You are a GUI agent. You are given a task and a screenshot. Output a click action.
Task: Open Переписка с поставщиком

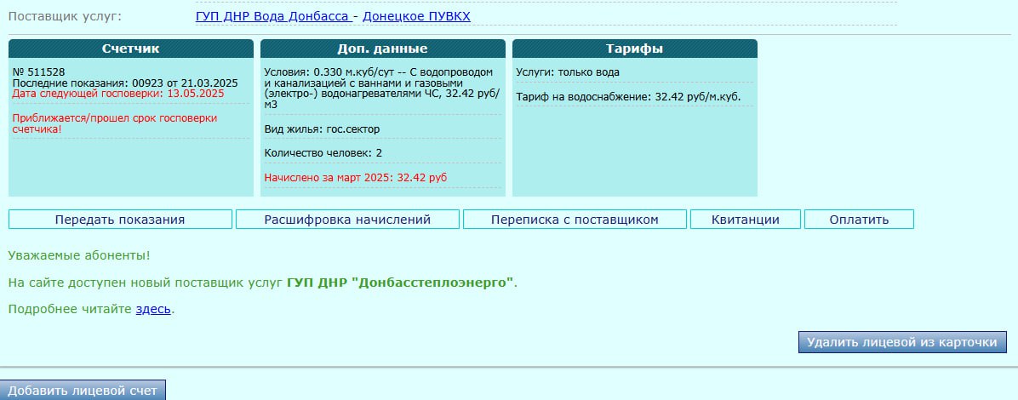tap(575, 220)
